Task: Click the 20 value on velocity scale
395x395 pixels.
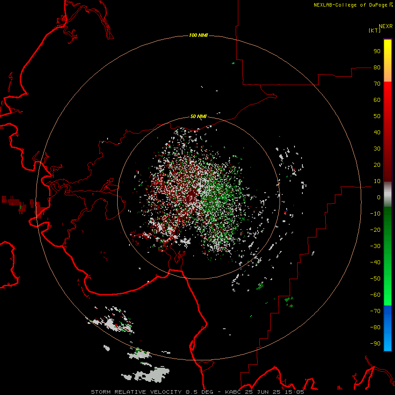Action: [377, 165]
